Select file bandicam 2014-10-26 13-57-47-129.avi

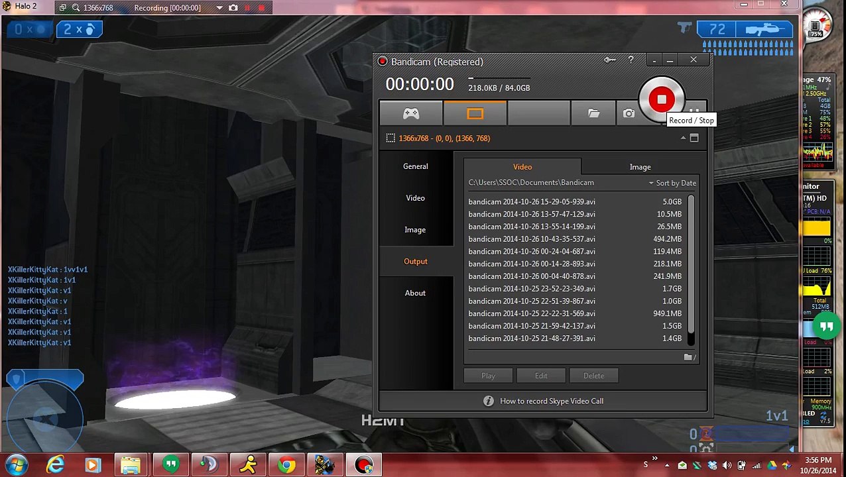(575, 214)
